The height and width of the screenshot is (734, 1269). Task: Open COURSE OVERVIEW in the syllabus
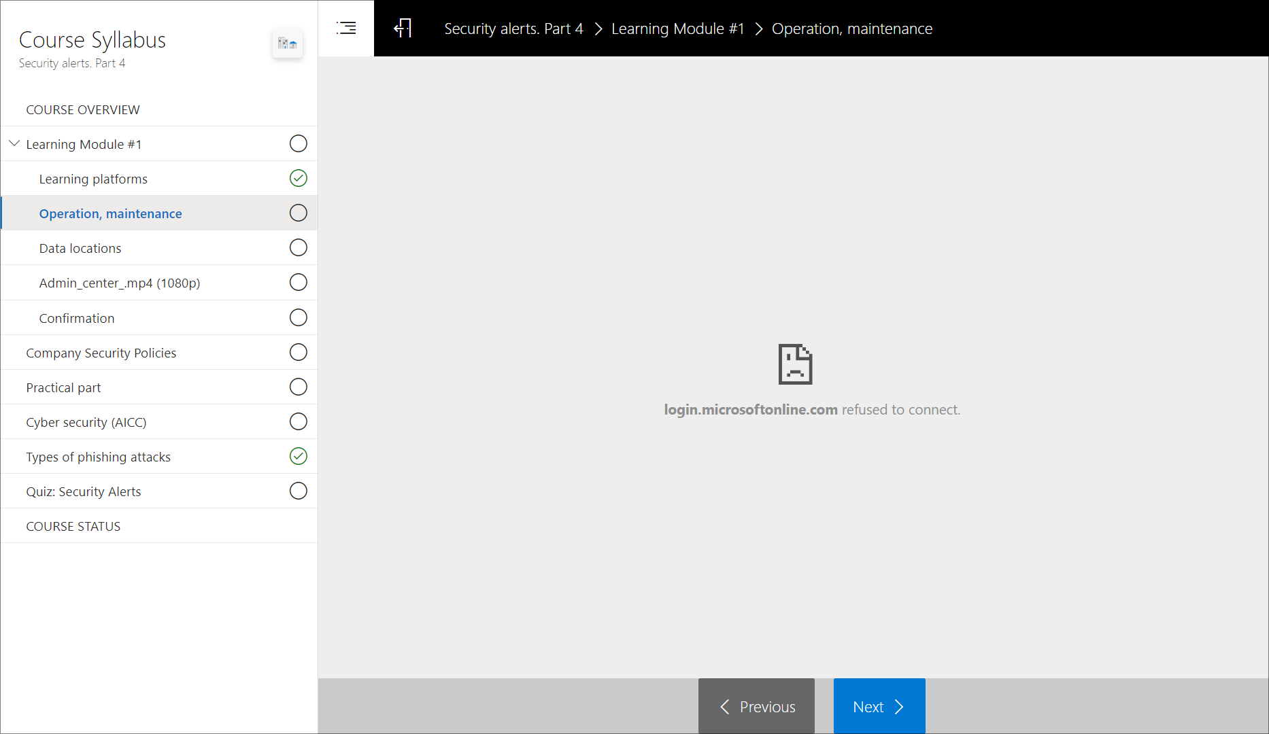point(83,109)
